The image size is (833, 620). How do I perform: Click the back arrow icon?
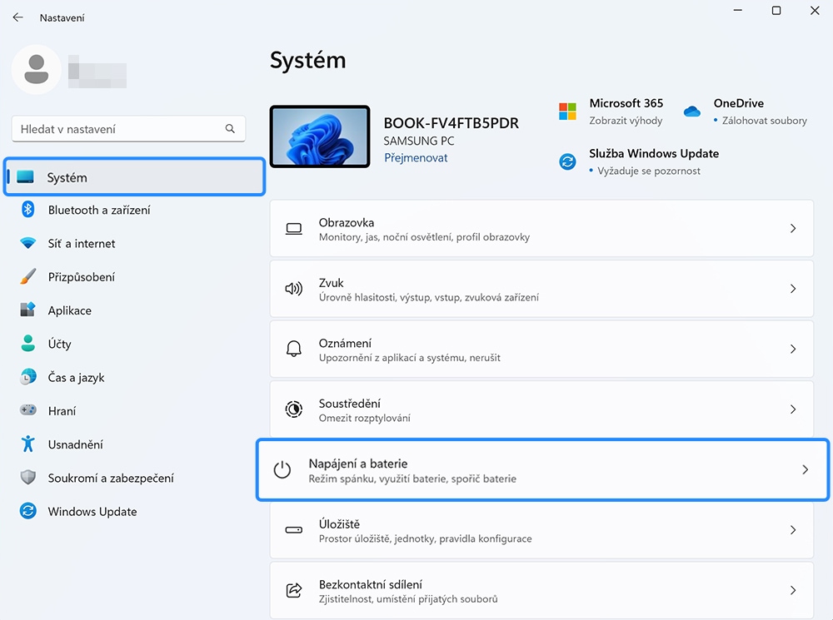(x=18, y=17)
